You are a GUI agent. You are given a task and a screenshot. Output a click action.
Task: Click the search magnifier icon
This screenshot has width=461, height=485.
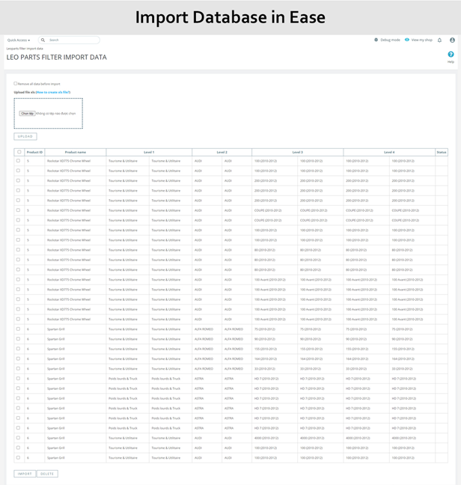point(43,40)
